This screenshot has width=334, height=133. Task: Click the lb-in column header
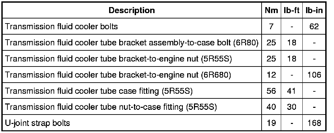coord(313,10)
